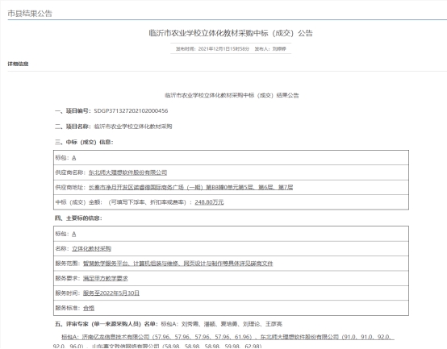Screen dimensions: 447x349
Task: Click 标包: A in the main subject table
Action: click(65, 234)
